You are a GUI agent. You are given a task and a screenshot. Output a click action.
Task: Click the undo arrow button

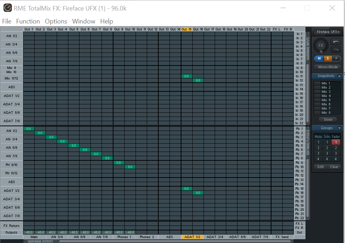[336, 42]
